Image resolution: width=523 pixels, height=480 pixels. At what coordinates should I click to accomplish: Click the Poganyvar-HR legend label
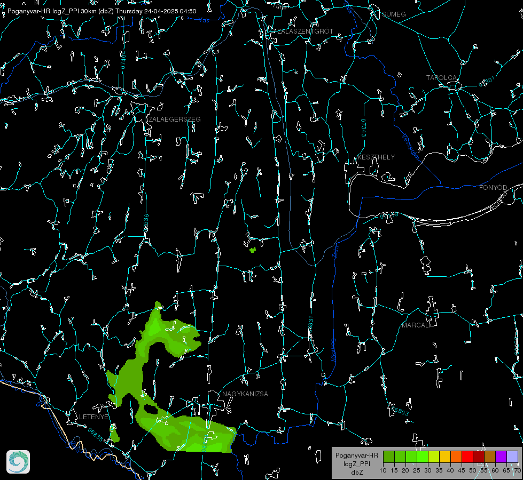click(x=356, y=455)
